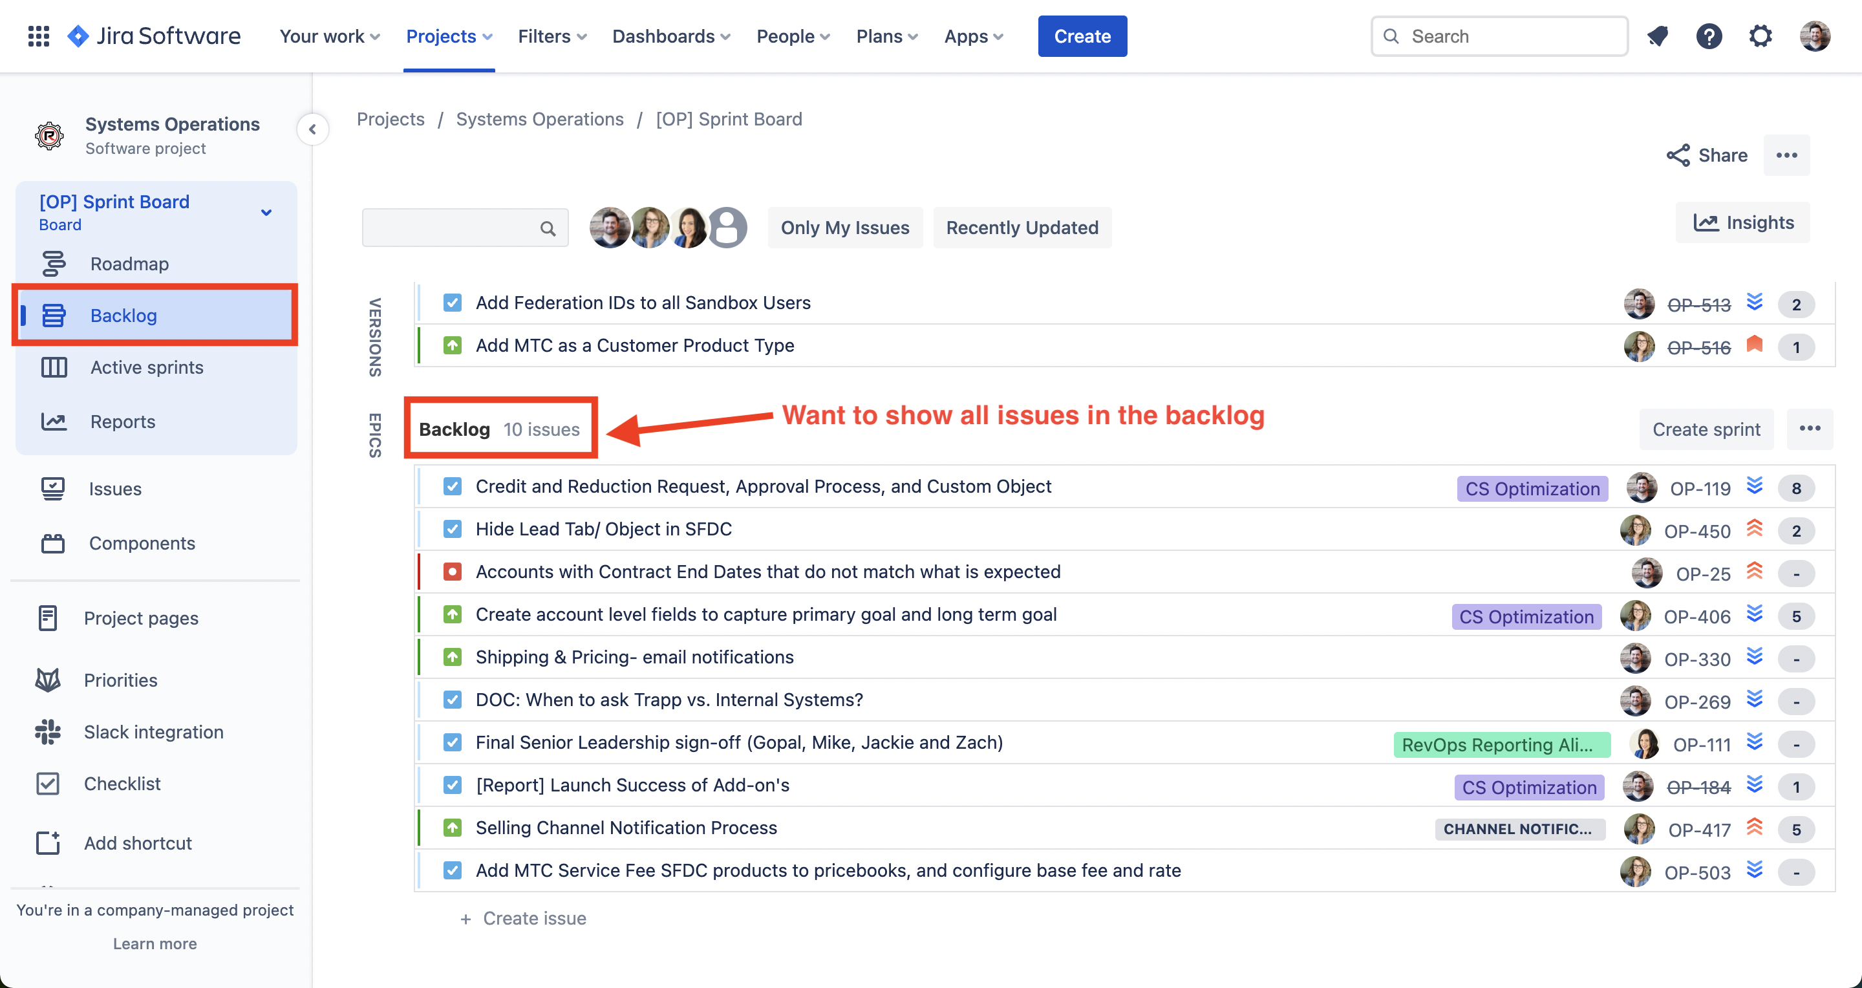The height and width of the screenshot is (988, 1862).
Task: Open the settings gear icon
Action: coord(1760,36)
